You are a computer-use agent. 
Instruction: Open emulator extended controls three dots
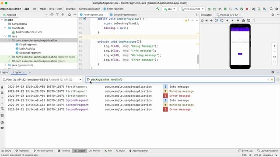pos(254,20)
